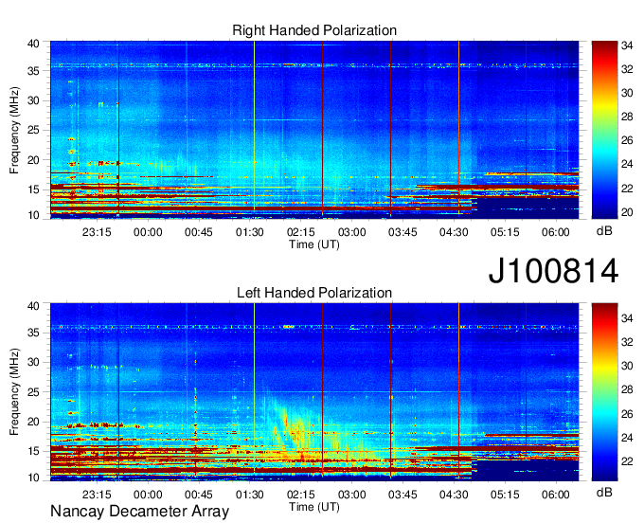Click the top plot's Time (UT) label
The image size is (644, 523).
[314, 244]
